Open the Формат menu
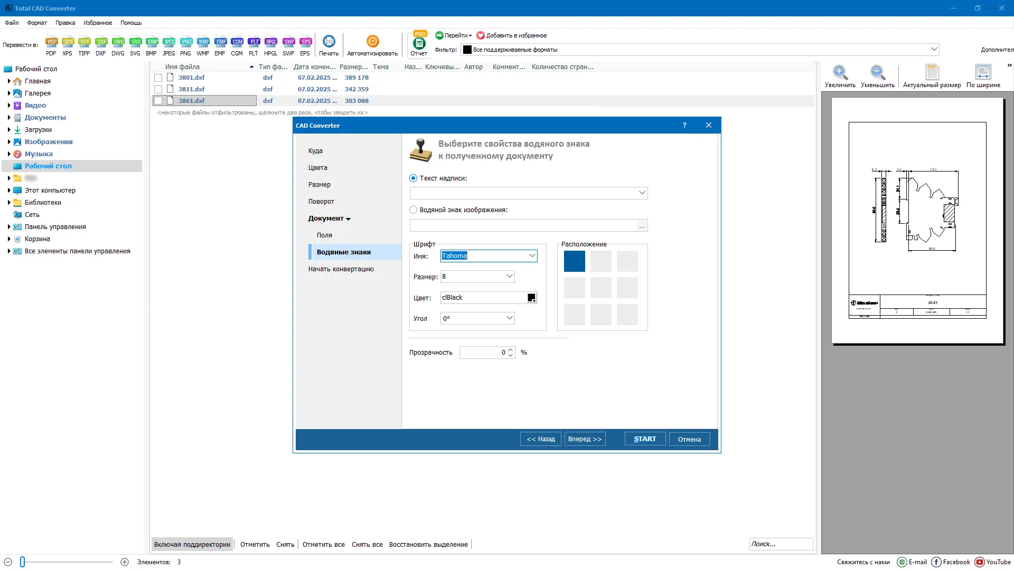 tap(37, 23)
